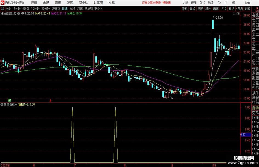Click the green 减 marker on the chart

(10, 100)
